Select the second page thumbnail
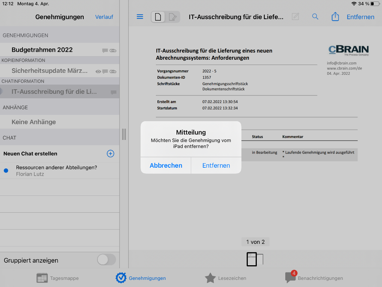Image resolution: width=382 pixels, height=287 pixels. click(260, 259)
